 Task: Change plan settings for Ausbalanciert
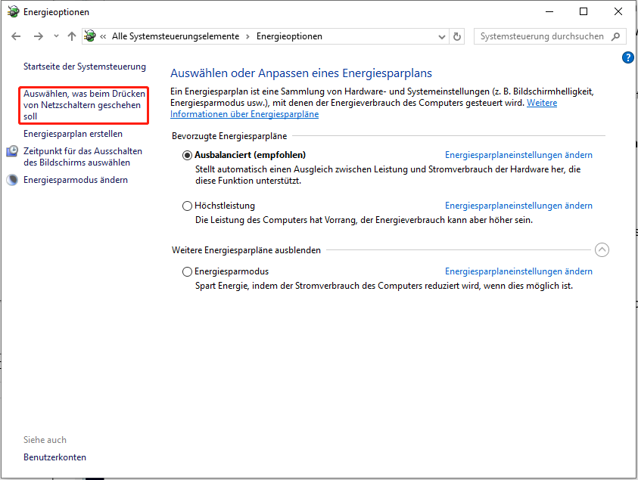click(518, 155)
